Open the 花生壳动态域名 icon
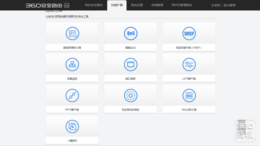 pyautogui.click(x=131, y=96)
